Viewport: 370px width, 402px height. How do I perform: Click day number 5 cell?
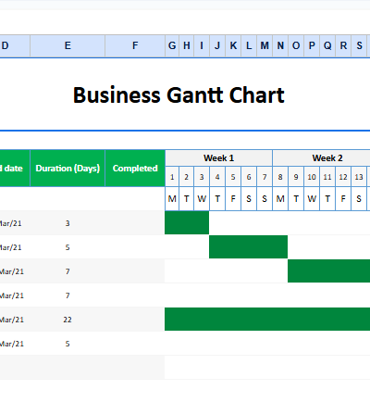click(x=233, y=177)
